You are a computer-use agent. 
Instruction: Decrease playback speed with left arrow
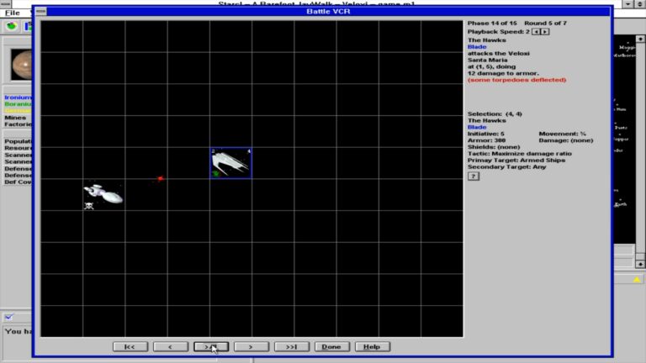[x=536, y=32]
